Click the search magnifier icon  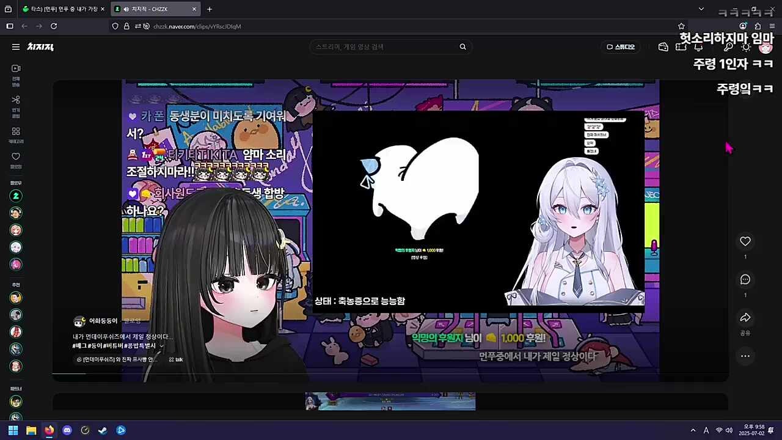(462, 47)
